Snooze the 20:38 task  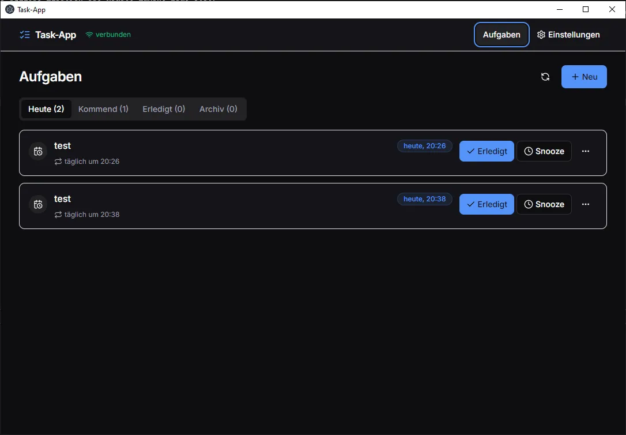[544, 204]
